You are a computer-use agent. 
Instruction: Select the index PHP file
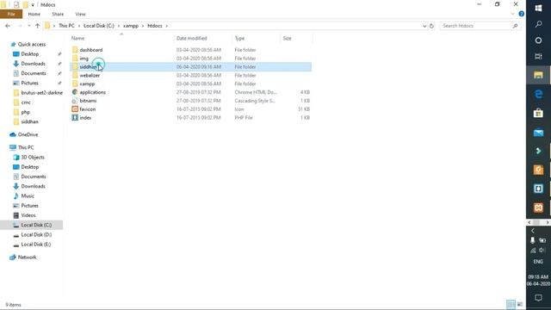click(x=85, y=117)
